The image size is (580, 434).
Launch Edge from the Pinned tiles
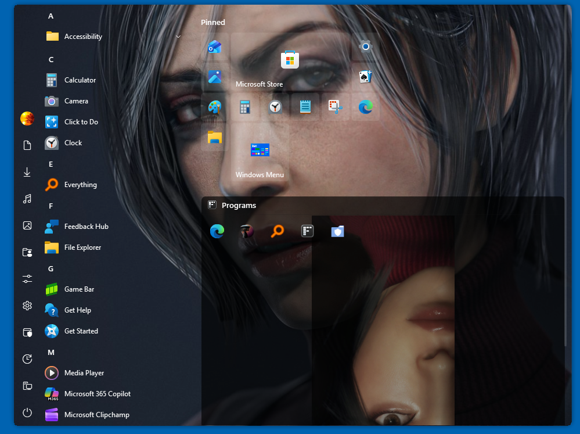coord(365,107)
